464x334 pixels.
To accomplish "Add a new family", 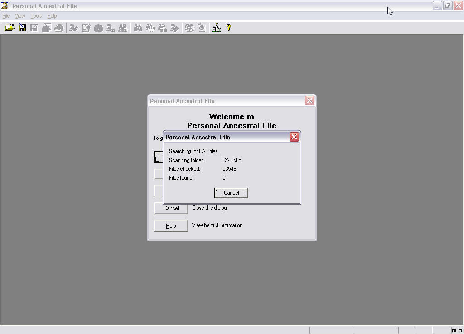I will point(122,28).
